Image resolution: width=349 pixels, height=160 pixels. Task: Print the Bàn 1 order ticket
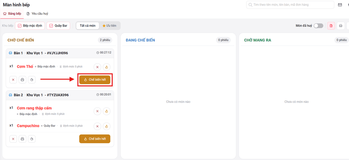point(22,80)
